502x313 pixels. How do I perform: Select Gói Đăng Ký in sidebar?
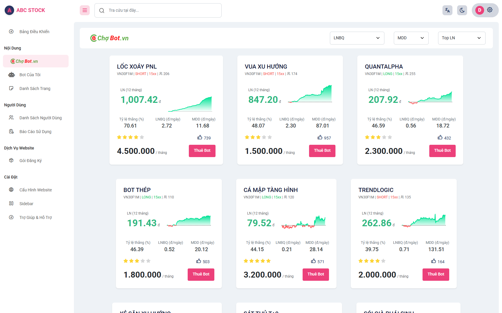click(30, 161)
